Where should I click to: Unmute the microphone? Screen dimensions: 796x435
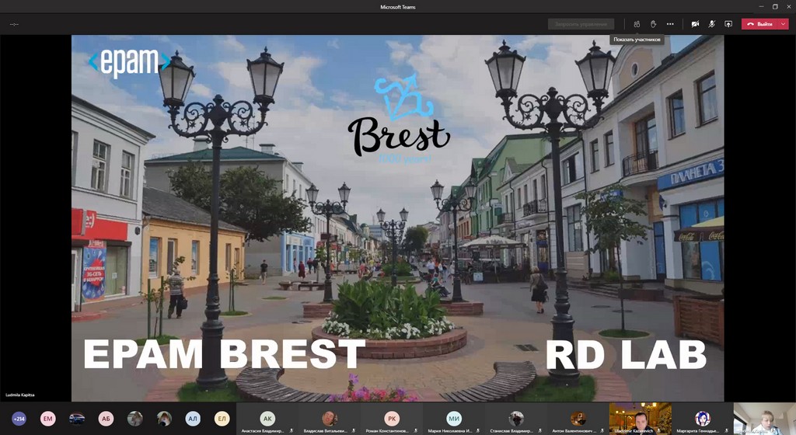pos(712,24)
